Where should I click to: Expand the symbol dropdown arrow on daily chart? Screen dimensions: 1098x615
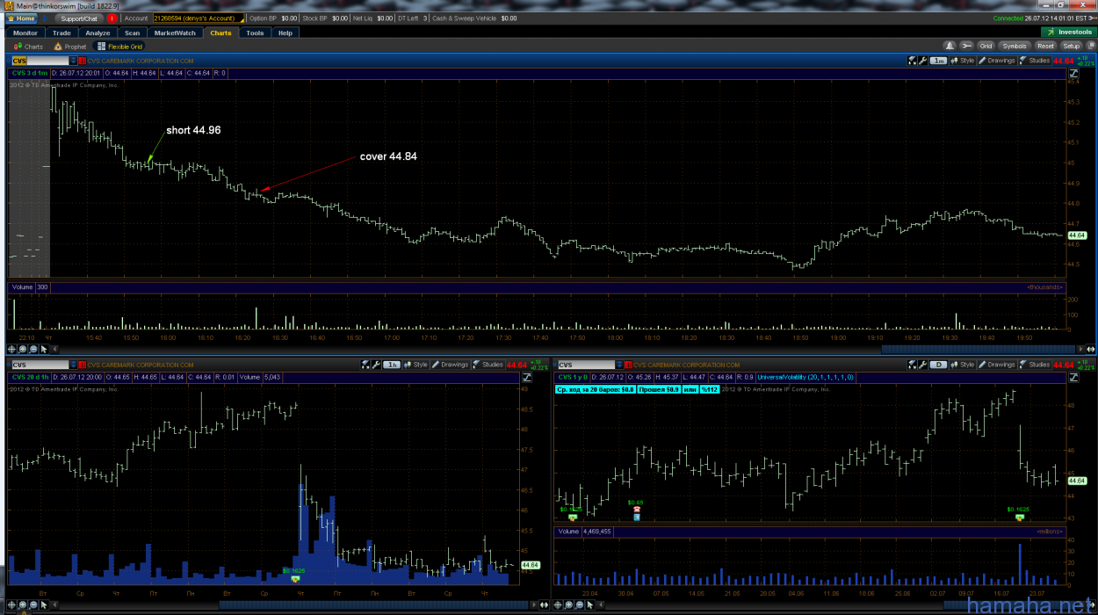pyautogui.click(x=620, y=365)
